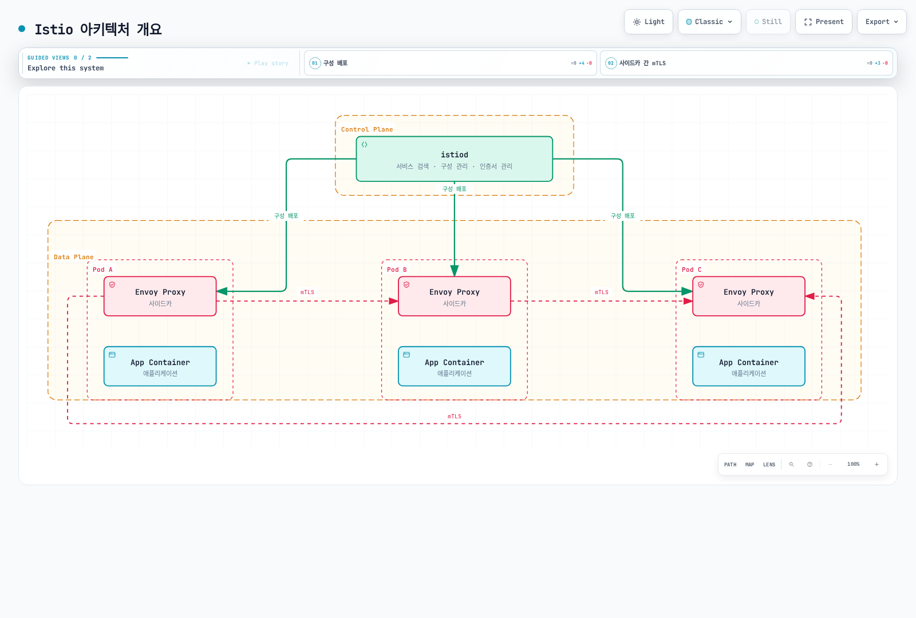Click shield icon on Pod A Envoy Proxy
The height and width of the screenshot is (618, 916).
112,284
